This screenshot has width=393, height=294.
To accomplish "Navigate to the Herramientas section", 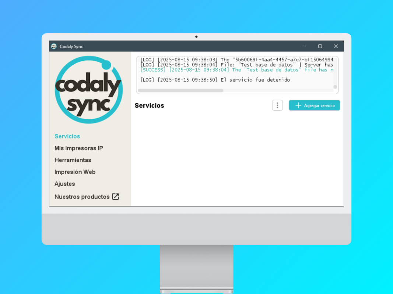I will [73, 160].
